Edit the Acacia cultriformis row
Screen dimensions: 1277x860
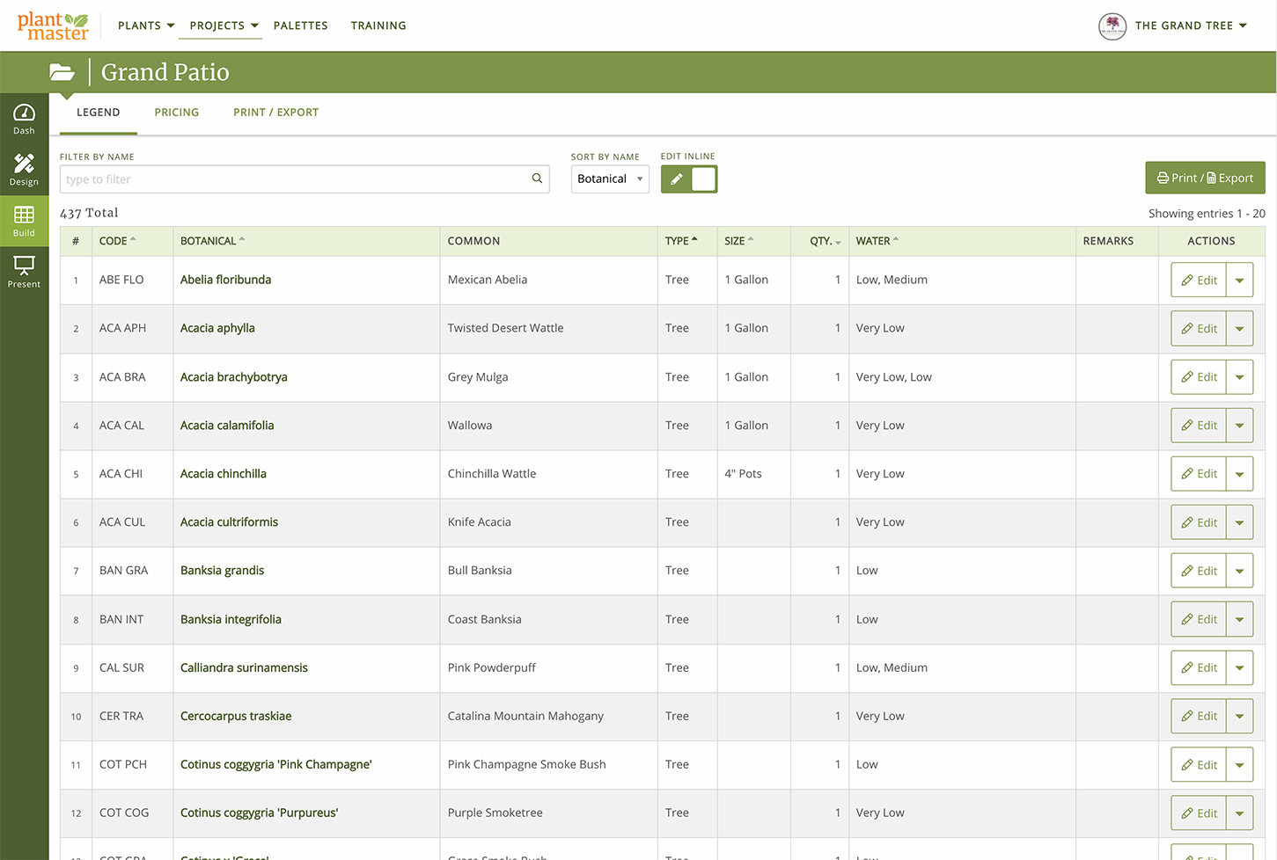point(1199,522)
